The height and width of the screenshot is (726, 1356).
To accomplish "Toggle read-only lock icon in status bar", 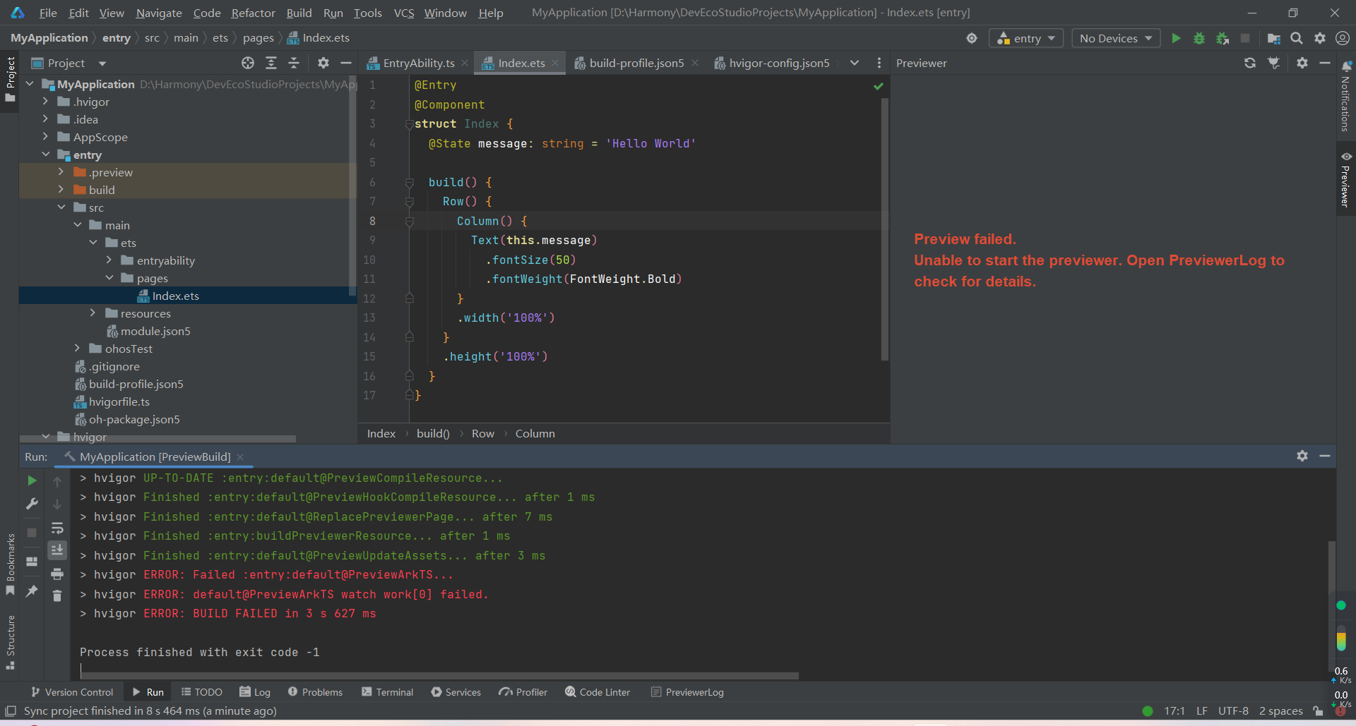I will (1318, 710).
